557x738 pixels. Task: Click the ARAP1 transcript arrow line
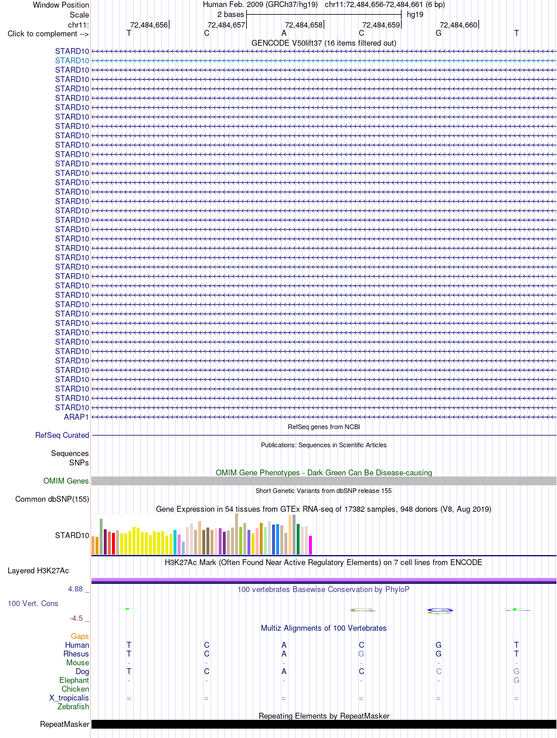click(324, 417)
